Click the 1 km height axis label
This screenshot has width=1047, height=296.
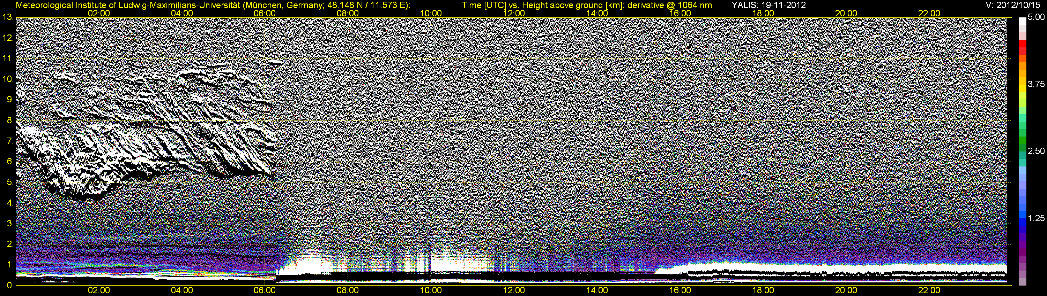tap(10, 265)
